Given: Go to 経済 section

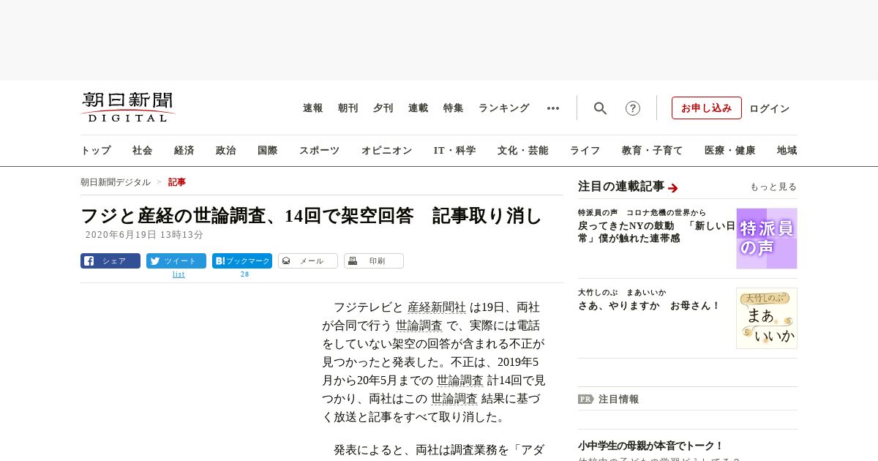Looking at the screenshot, I should [x=184, y=151].
